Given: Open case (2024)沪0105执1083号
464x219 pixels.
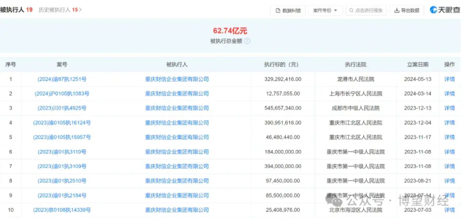Looking at the screenshot, I should coord(62,94).
